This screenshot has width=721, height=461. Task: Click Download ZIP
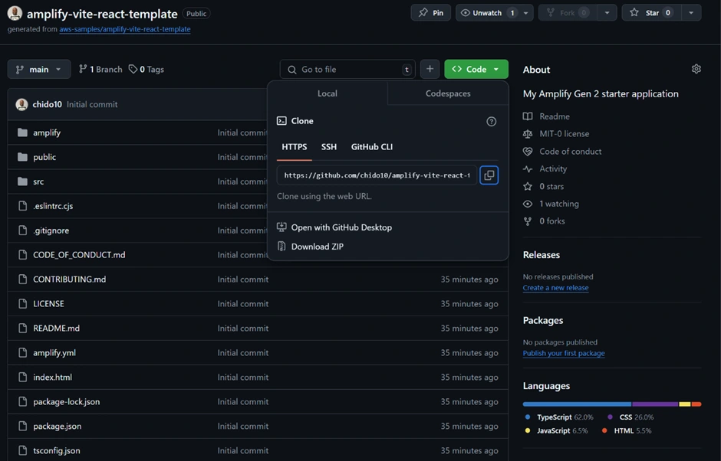pyautogui.click(x=317, y=247)
